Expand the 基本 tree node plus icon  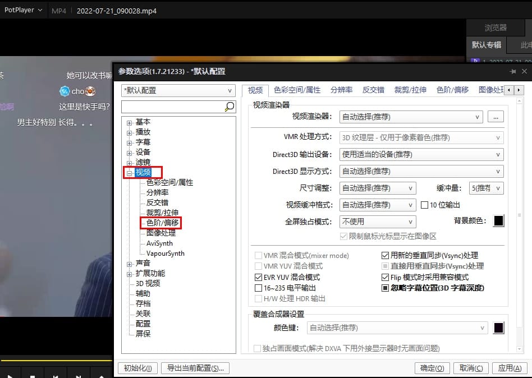pyautogui.click(x=130, y=122)
